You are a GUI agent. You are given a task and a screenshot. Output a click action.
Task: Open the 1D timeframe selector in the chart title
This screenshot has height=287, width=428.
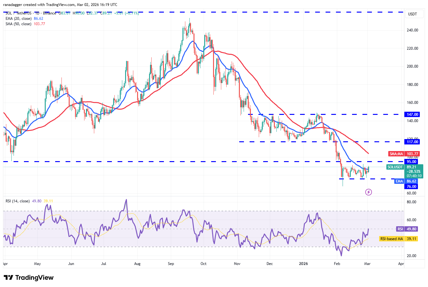(x=38, y=13)
